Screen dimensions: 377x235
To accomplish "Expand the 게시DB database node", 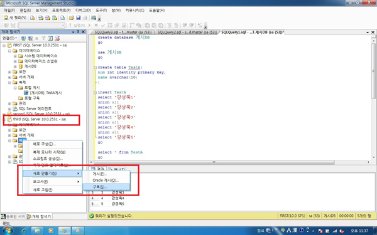I will 15,66.
